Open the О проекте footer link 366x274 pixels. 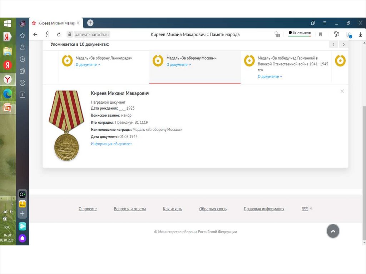pos(88,209)
